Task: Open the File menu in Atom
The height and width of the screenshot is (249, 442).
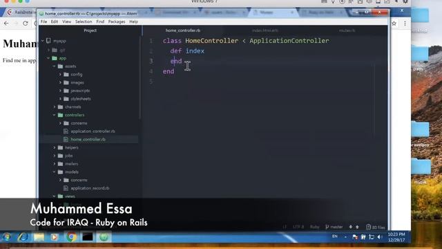Action: [x=44, y=21]
